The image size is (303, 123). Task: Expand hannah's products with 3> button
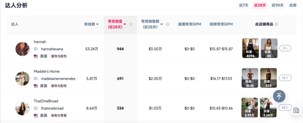pyautogui.click(x=285, y=48)
